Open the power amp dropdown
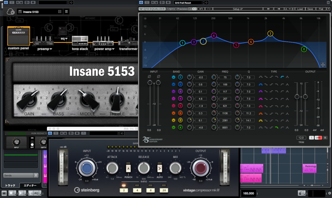Viewport: 332px width, 198px height. pyautogui.click(x=104, y=49)
